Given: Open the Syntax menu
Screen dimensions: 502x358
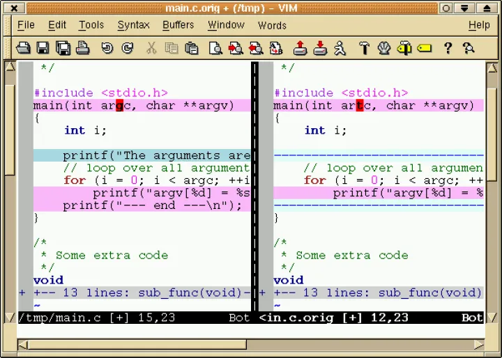Looking at the screenshot, I should [x=133, y=25].
